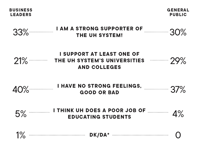Select the 40% business leaders figure
The image size is (203, 145).
[x=21, y=90]
